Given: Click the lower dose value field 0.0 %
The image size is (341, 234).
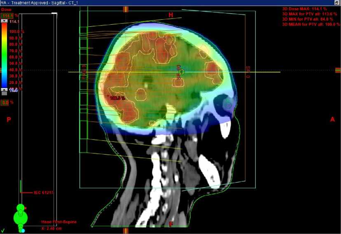Looking at the screenshot, I should 5,102.
